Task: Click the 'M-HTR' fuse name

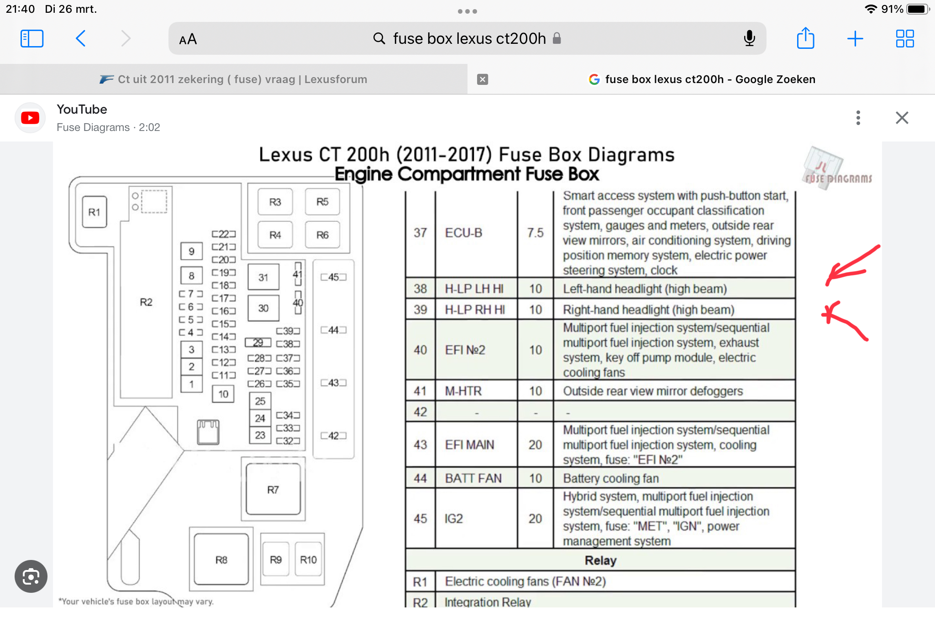Action: (463, 391)
